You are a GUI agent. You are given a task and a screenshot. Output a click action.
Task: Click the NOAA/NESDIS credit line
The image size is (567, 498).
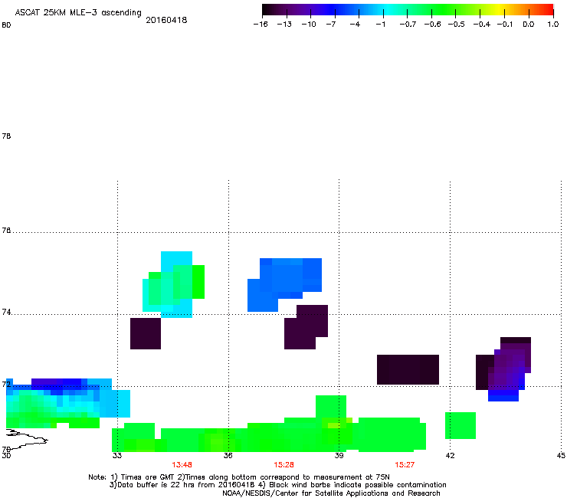[x=331, y=493]
